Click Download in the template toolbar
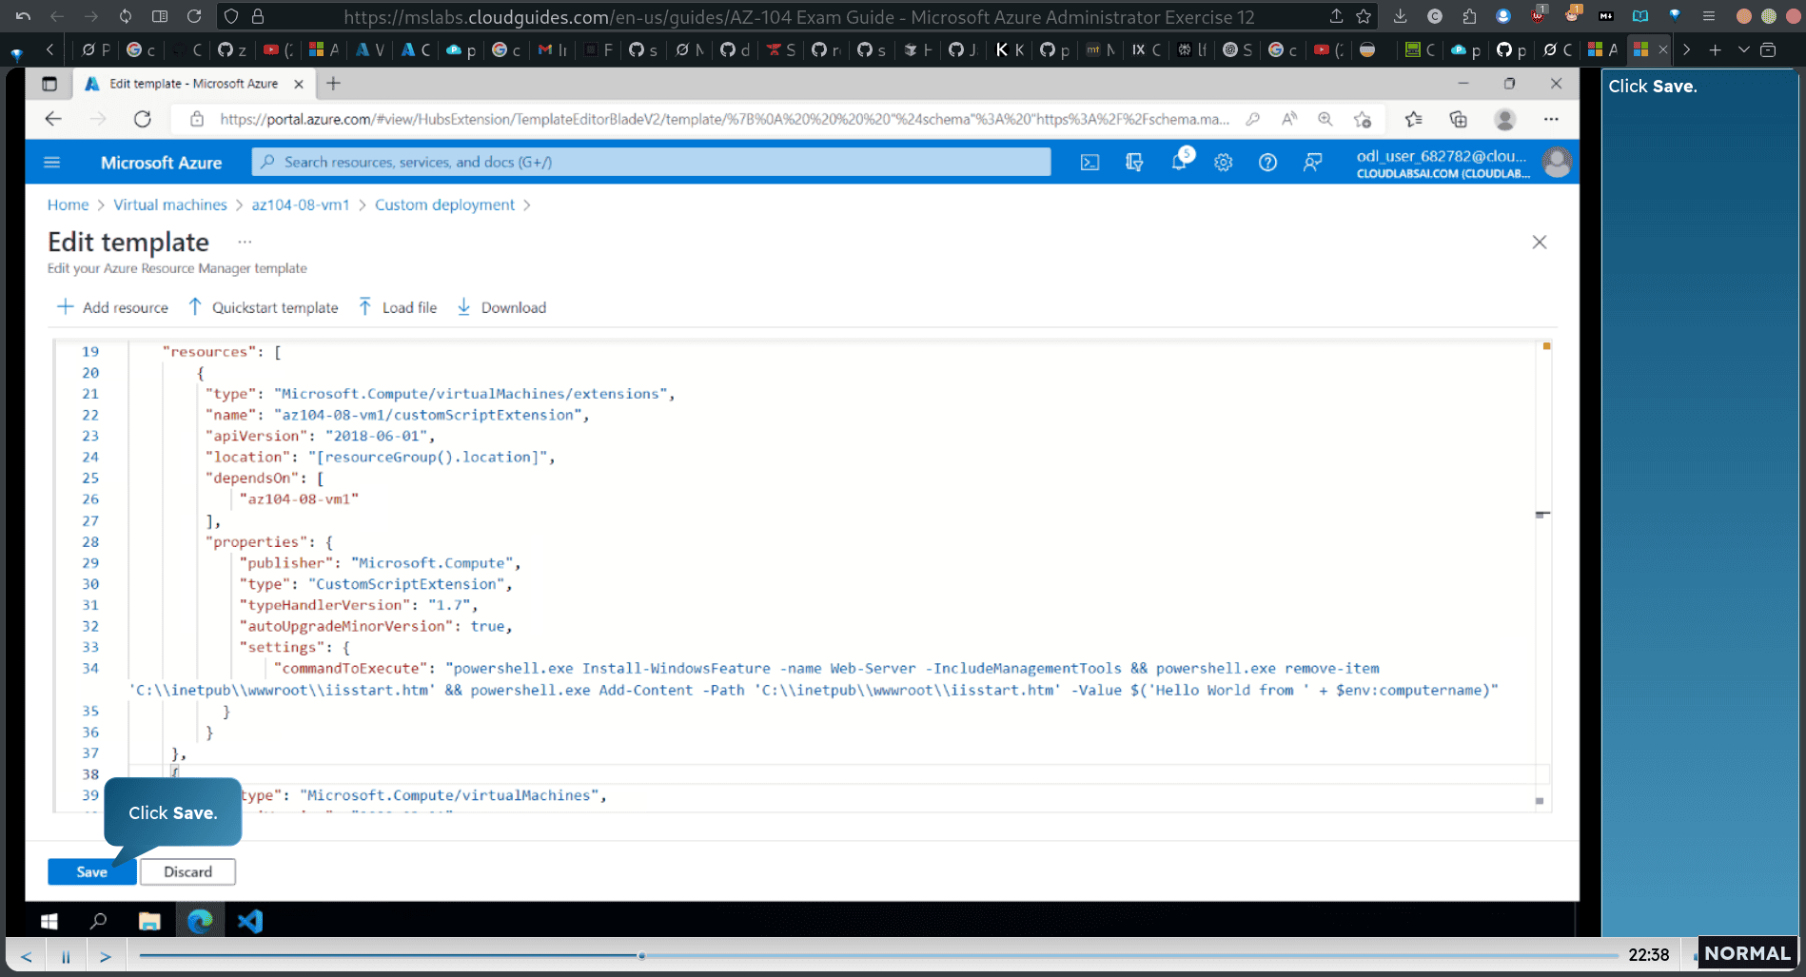Image resolution: width=1806 pixels, height=977 pixels. pyautogui.click(x=501, y=307)
